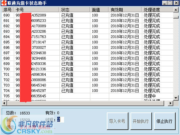Select row with 序号 695

(x=87, y=42)
